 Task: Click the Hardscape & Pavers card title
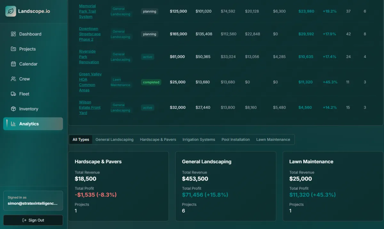coord(98,162)
